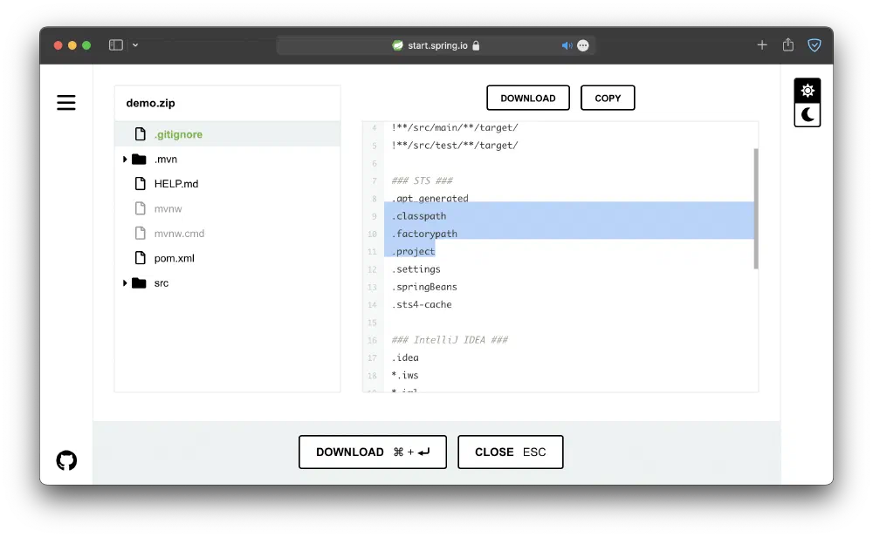Select the HELP.md file

point(175,184)
